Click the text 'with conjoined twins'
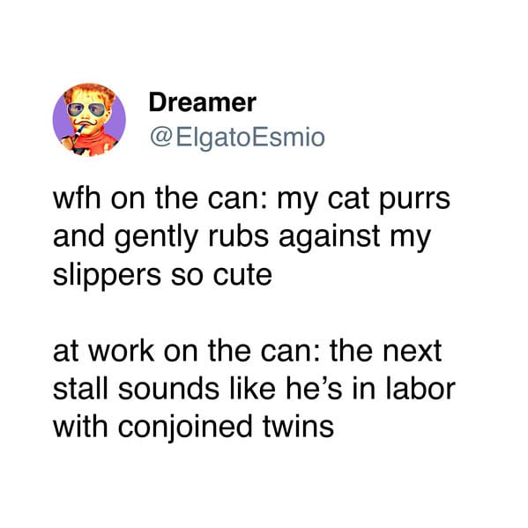The width and height of the screenshot is (528, 528). tap(193, 427)
